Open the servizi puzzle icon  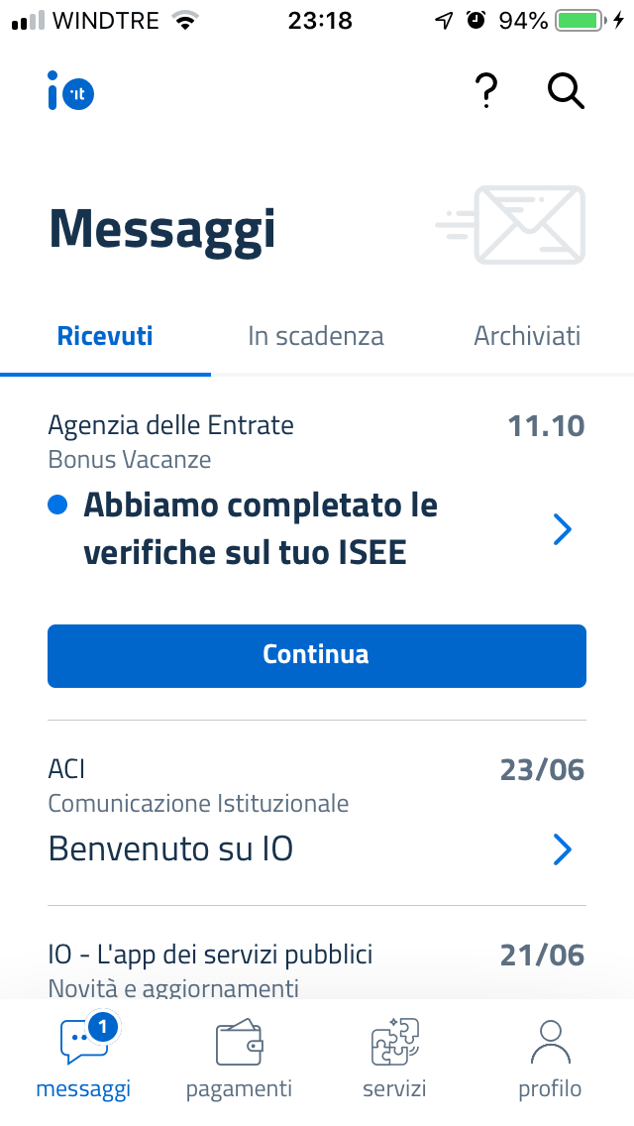pos(394,1044)
